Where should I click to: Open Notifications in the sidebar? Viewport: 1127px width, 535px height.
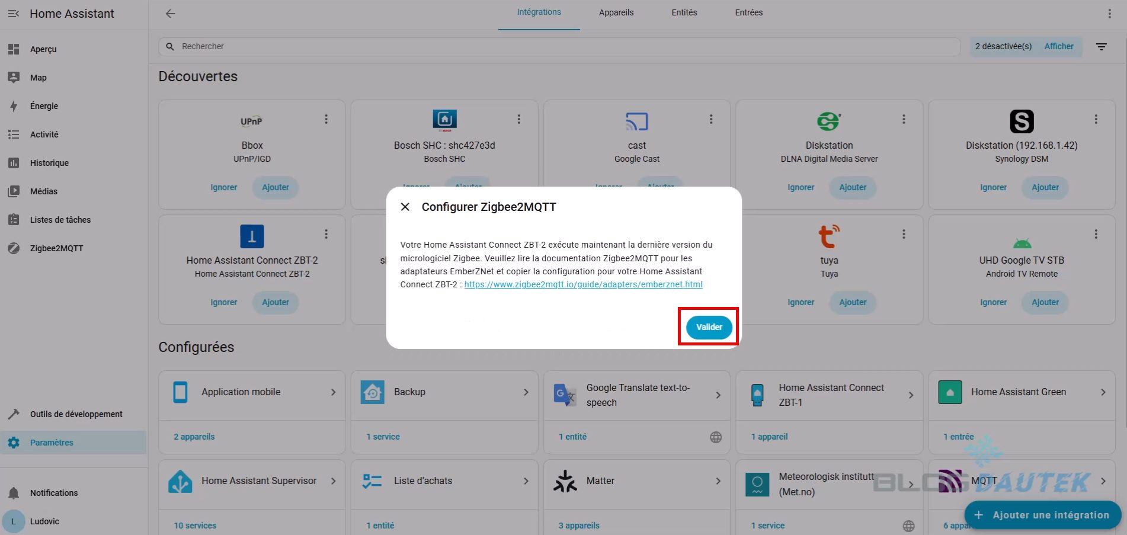coord(53,493)
